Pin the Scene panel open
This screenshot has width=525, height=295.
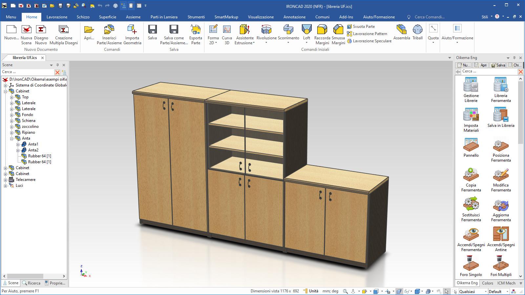tap(58, 65)
